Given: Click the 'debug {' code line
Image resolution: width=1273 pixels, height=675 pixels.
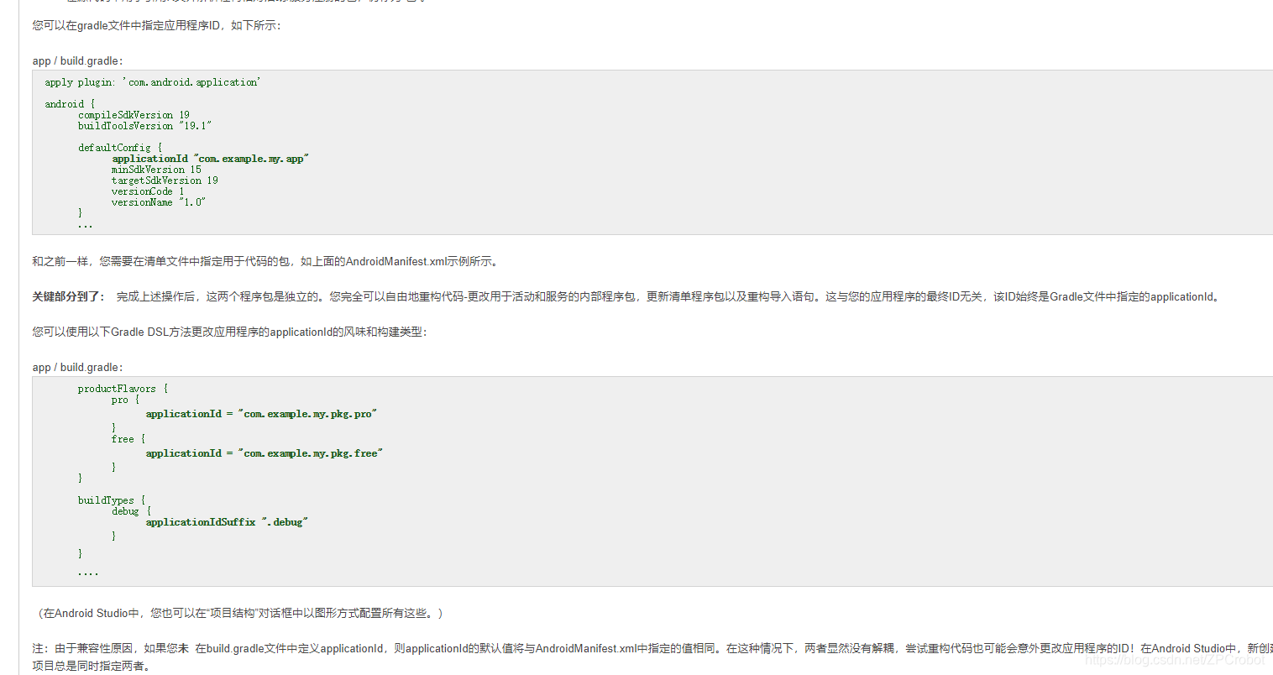Looking at the screenshot, I should pyautogui.click(x=131, y=511).
